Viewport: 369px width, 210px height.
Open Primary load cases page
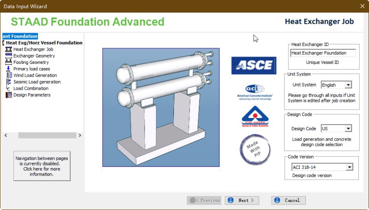32,69
